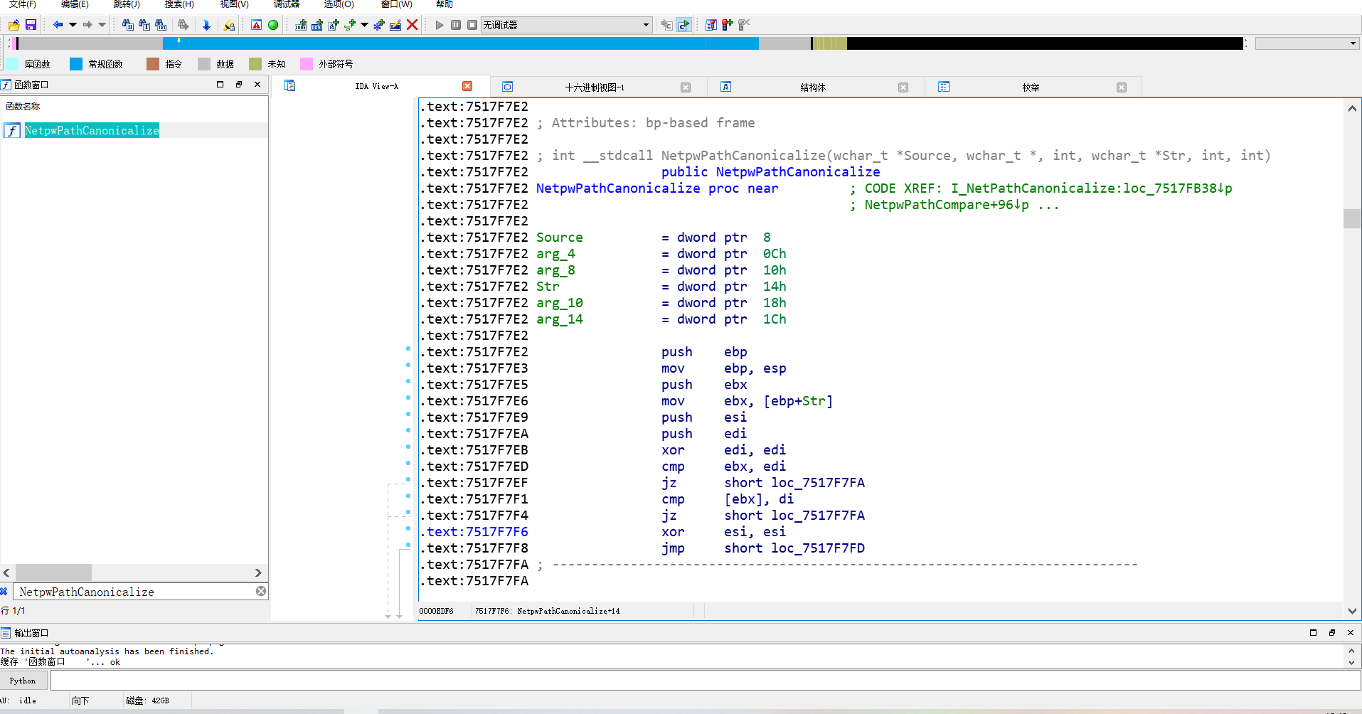Click the red X delete icon in toolbar
The width and height of the screenshot is (1362, 714).
click(412, 25)
